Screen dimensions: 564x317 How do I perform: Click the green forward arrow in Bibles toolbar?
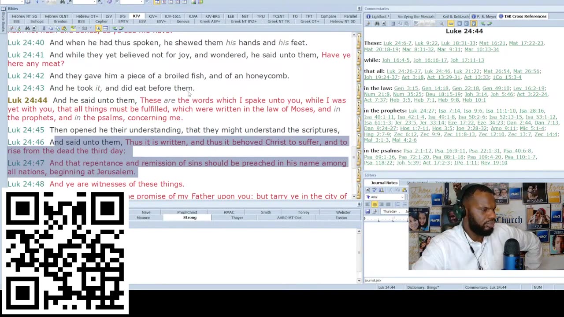122,28
